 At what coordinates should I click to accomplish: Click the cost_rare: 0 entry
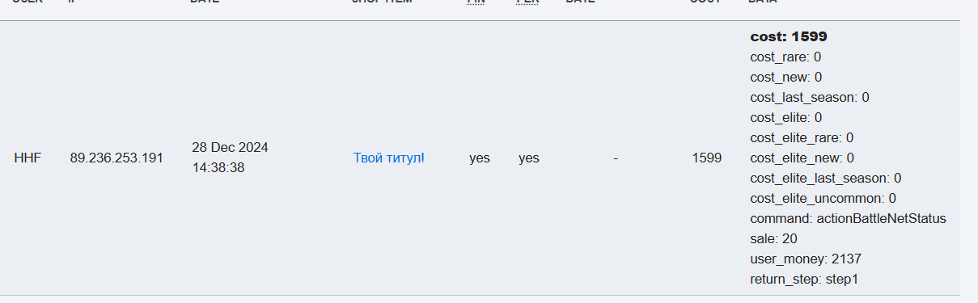[786, 57]
